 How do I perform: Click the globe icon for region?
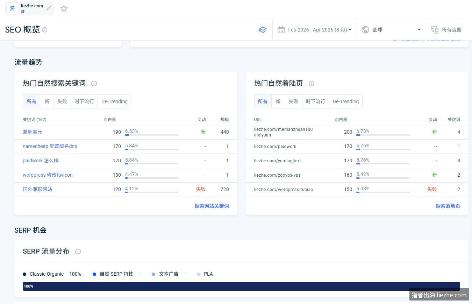365,30
